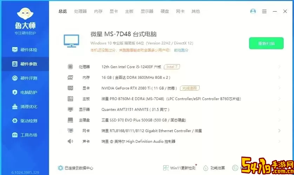Click the 已连接云数据中心 cloud status icon

pos(60,168)
